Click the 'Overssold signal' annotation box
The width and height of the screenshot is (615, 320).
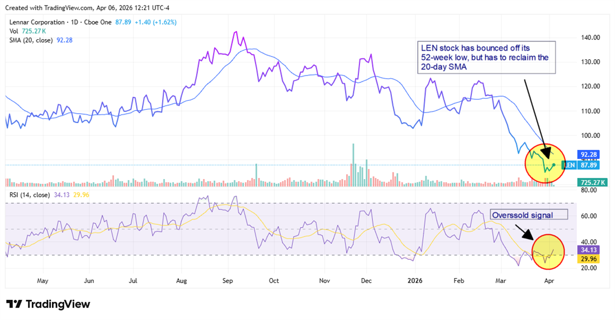(x=528, y=215)
